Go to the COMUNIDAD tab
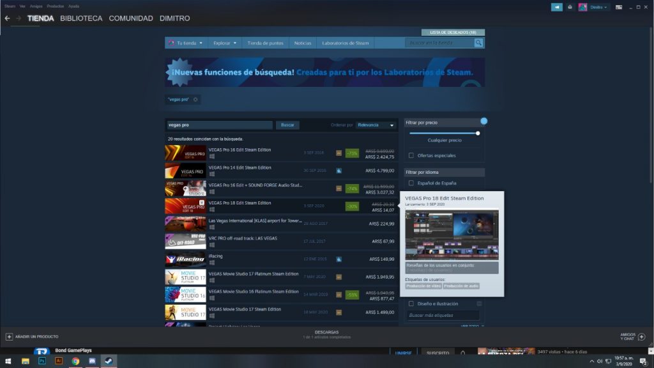Screen dimensions: 654x368 point(130,19)
